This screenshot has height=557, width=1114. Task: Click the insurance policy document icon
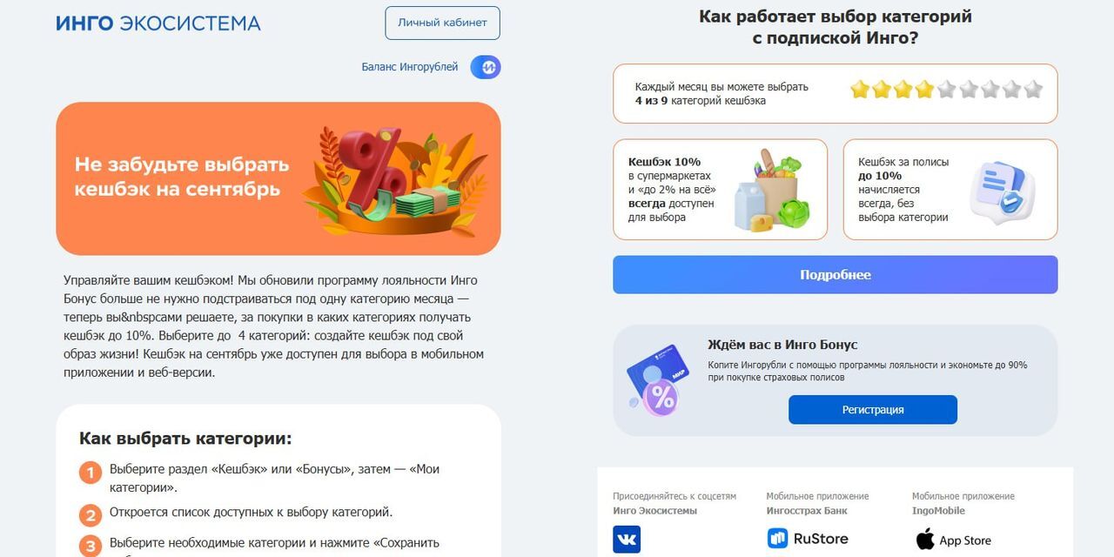1003,189
